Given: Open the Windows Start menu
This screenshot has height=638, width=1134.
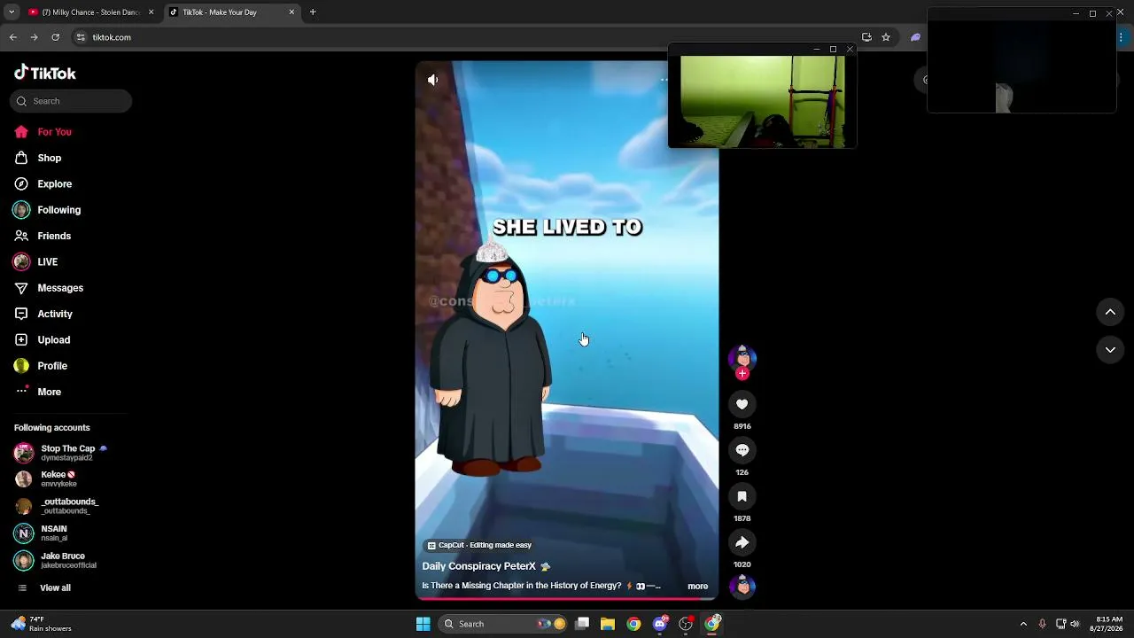Looking at the screenshot, I should point(423,624).
